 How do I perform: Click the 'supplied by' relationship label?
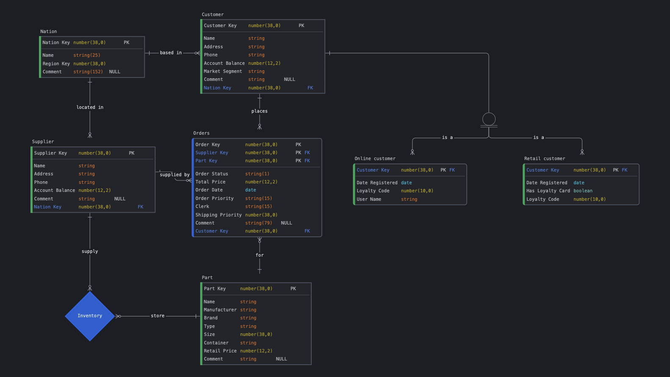pos(174,175)
